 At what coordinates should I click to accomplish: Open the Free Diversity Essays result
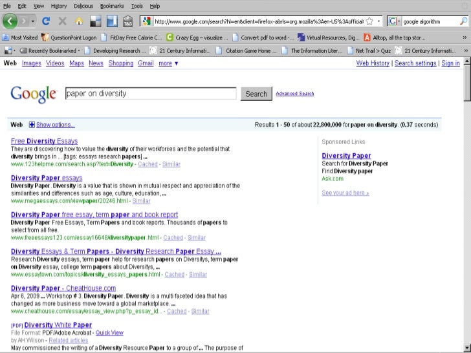point(44,141)
